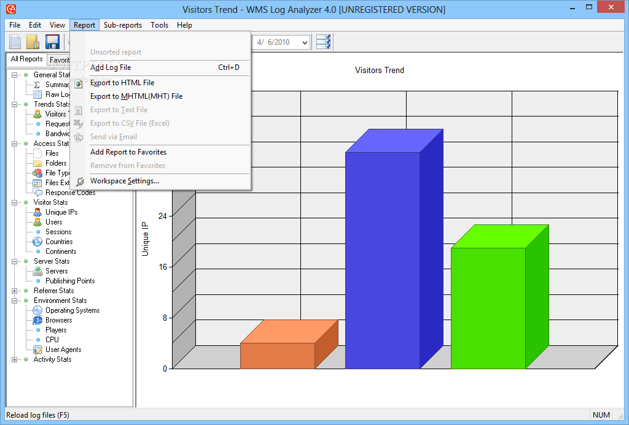Click the Export to HTML globe icon
Image resolution: width=629 pixels, height=425 pixels.
tap(79, 83)
